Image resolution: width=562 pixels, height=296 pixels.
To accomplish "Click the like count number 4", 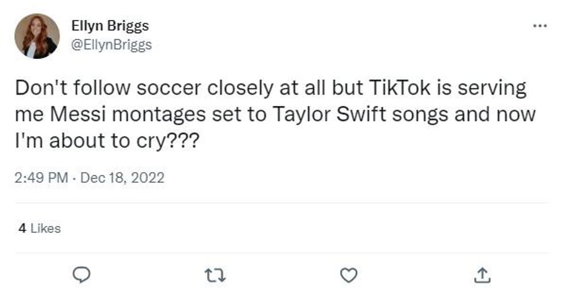I will pyautogui.click(x=22, y=228).
